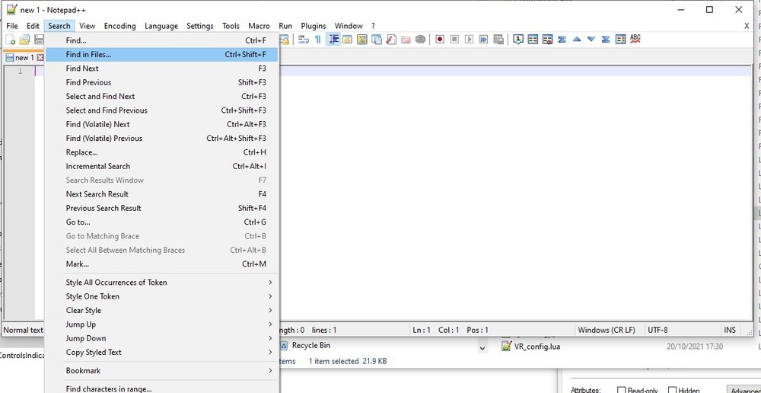
Task: Click the clipboard-style icon beside Document Map
Action: click(377, 40)
